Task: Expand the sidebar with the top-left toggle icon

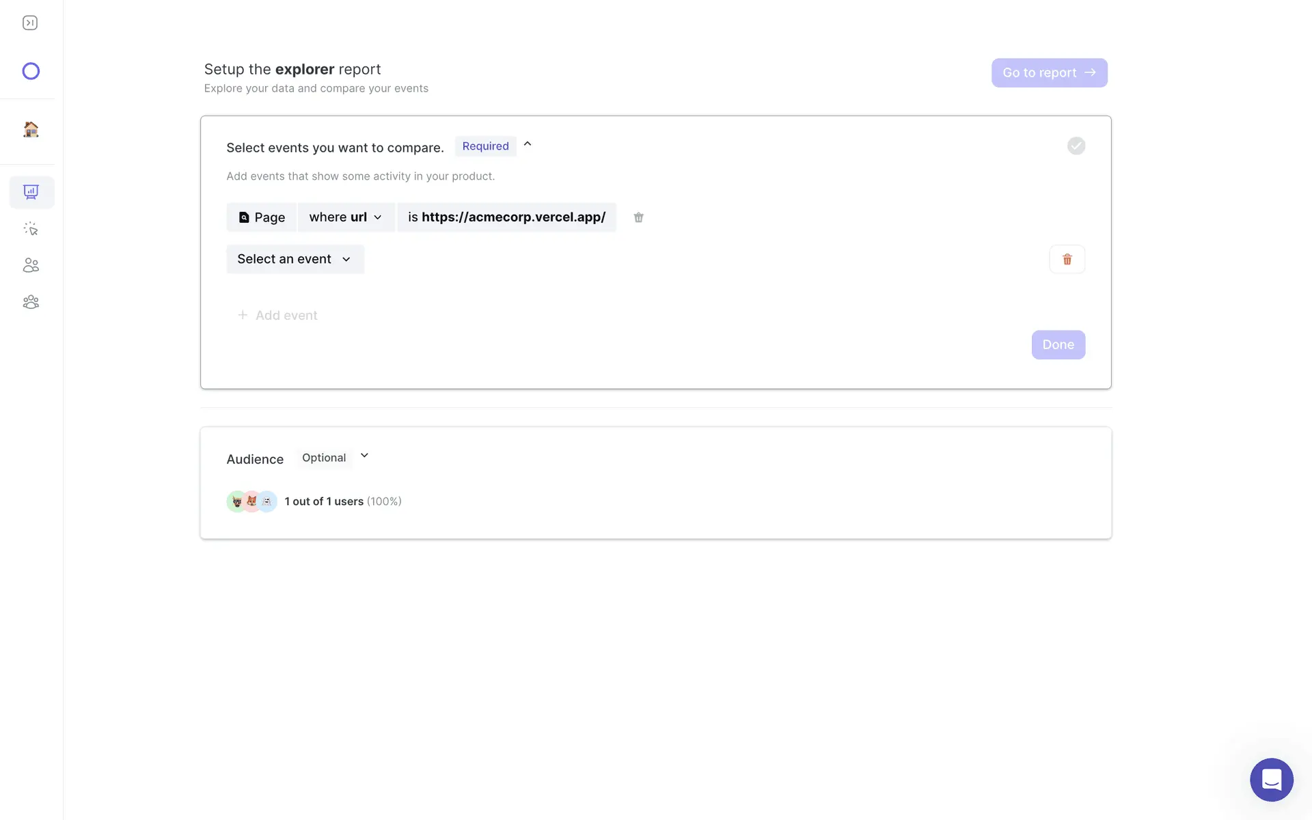Action: coord(30,23)
